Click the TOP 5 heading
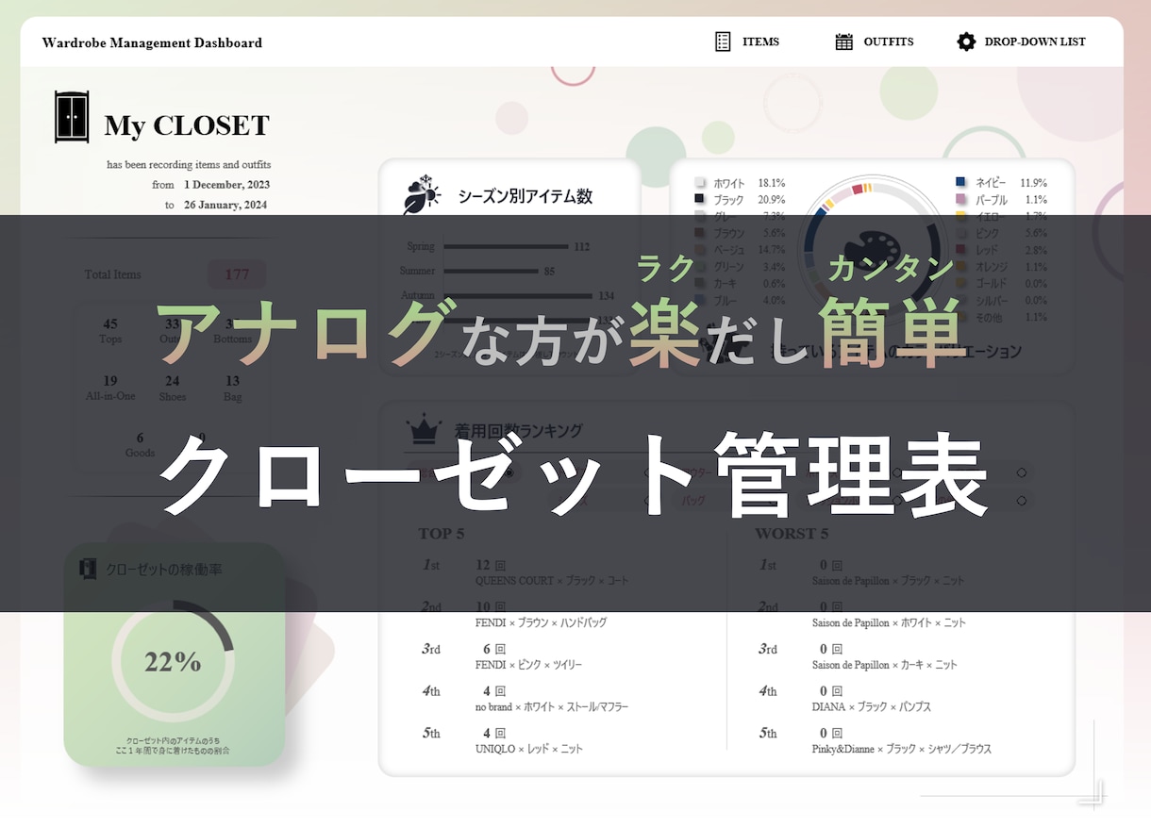 click(442, 534)
